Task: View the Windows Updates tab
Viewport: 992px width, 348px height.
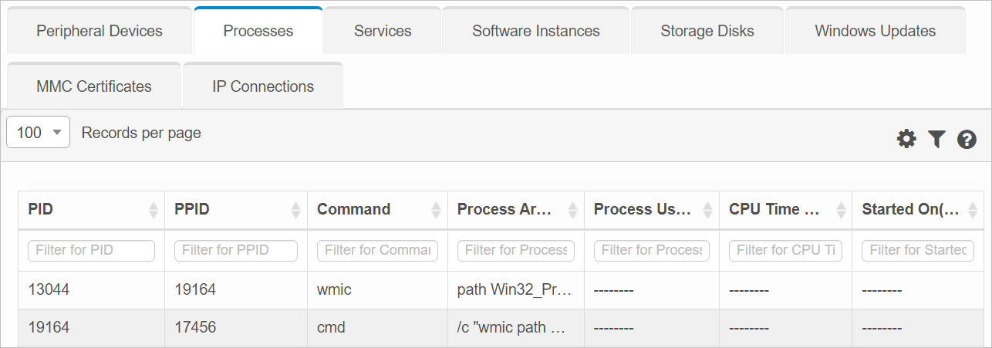Action: pos(875,32)
